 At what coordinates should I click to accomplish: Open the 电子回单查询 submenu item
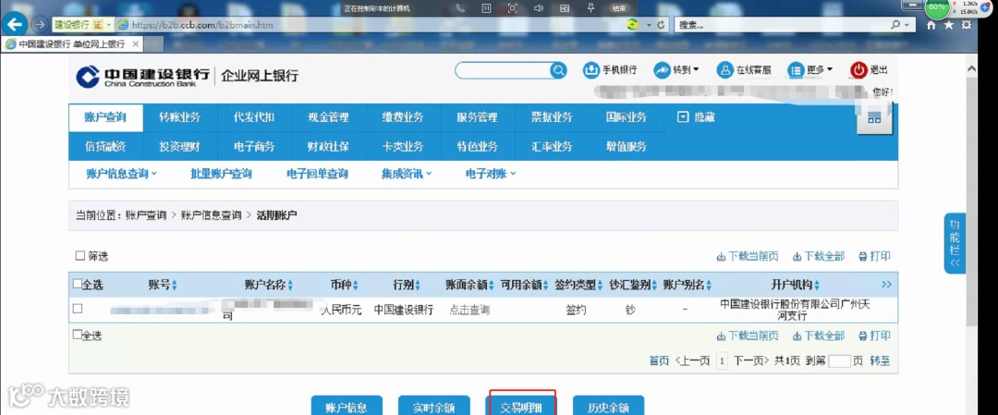tap(317, 173)
